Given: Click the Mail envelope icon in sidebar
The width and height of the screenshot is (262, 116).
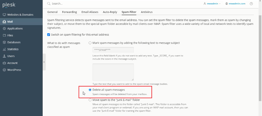Looking at the screenshot, I should click(4, 22).
